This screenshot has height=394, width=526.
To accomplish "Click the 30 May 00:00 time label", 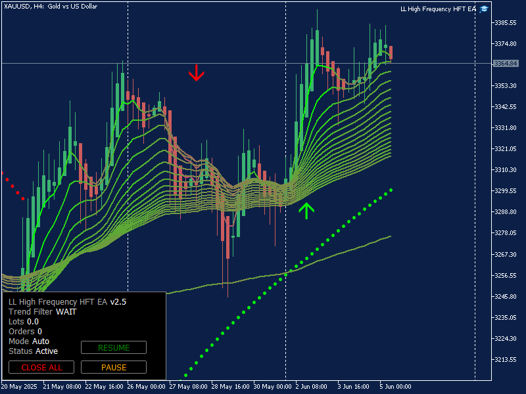I will [x=272, y=387].
